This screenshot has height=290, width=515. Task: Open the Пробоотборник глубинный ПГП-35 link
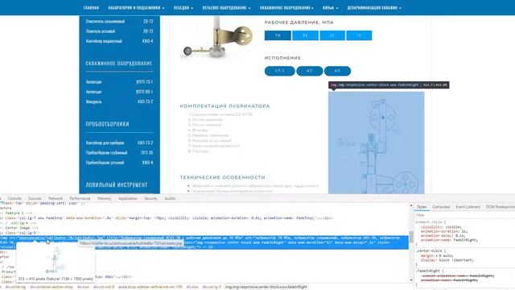tap(120, 152)
